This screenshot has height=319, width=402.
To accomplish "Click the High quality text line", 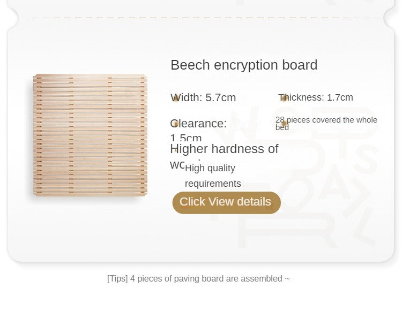I will (x=210, y=168).
